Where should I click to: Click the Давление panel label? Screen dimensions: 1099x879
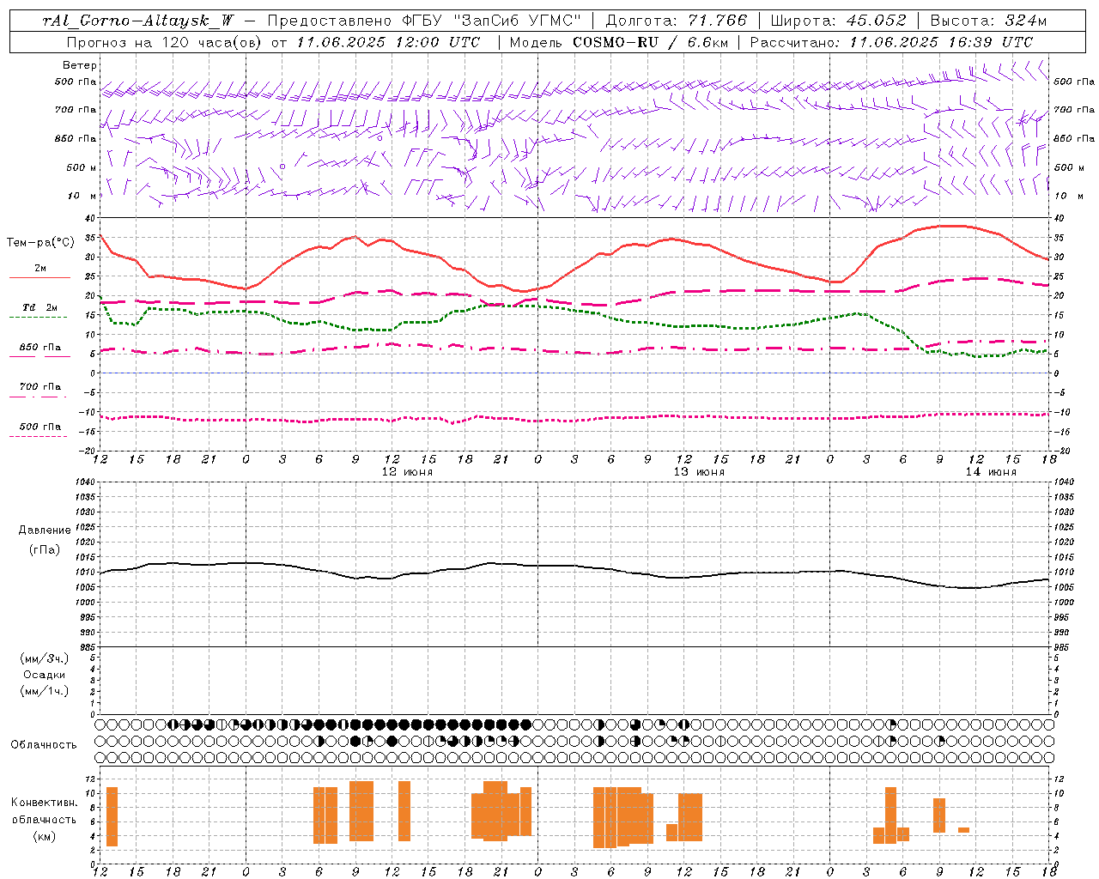45,530
